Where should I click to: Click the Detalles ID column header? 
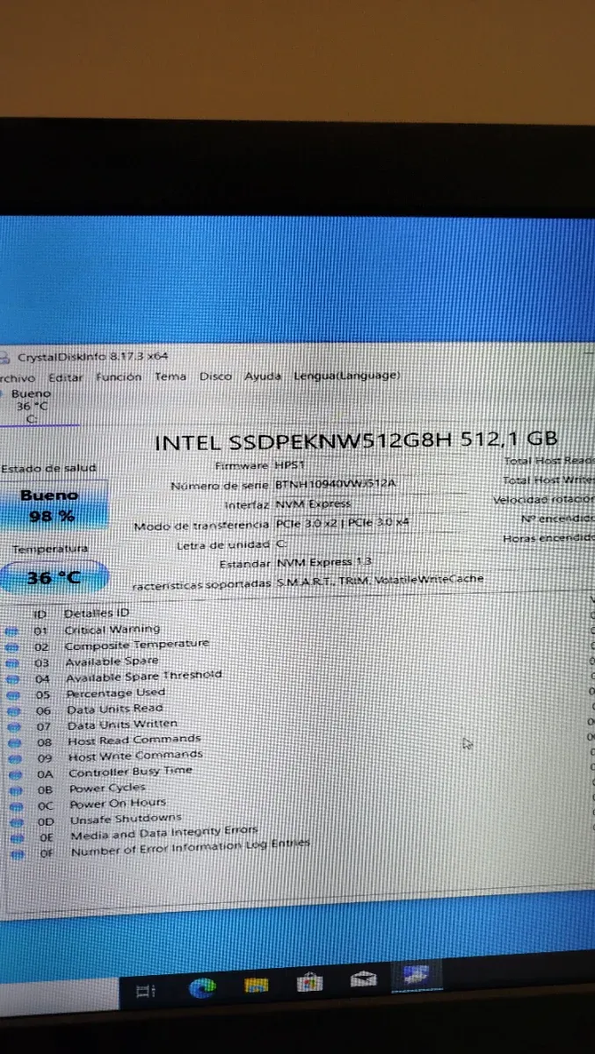tap(97, 613)
